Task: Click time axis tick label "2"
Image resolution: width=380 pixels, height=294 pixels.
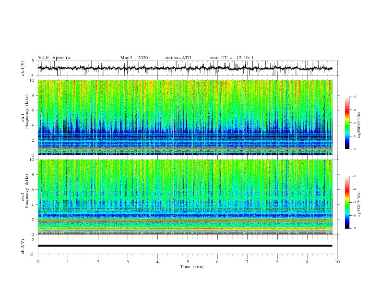Action: coord(98,262)
